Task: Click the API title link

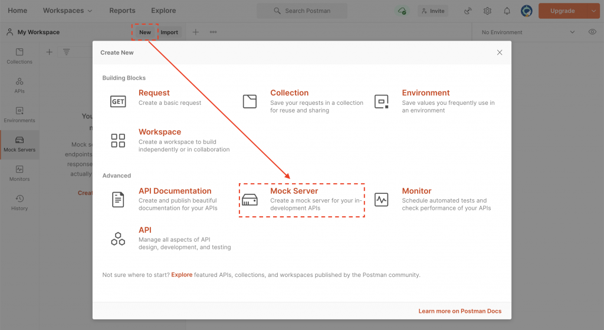Action: point(145,230)
